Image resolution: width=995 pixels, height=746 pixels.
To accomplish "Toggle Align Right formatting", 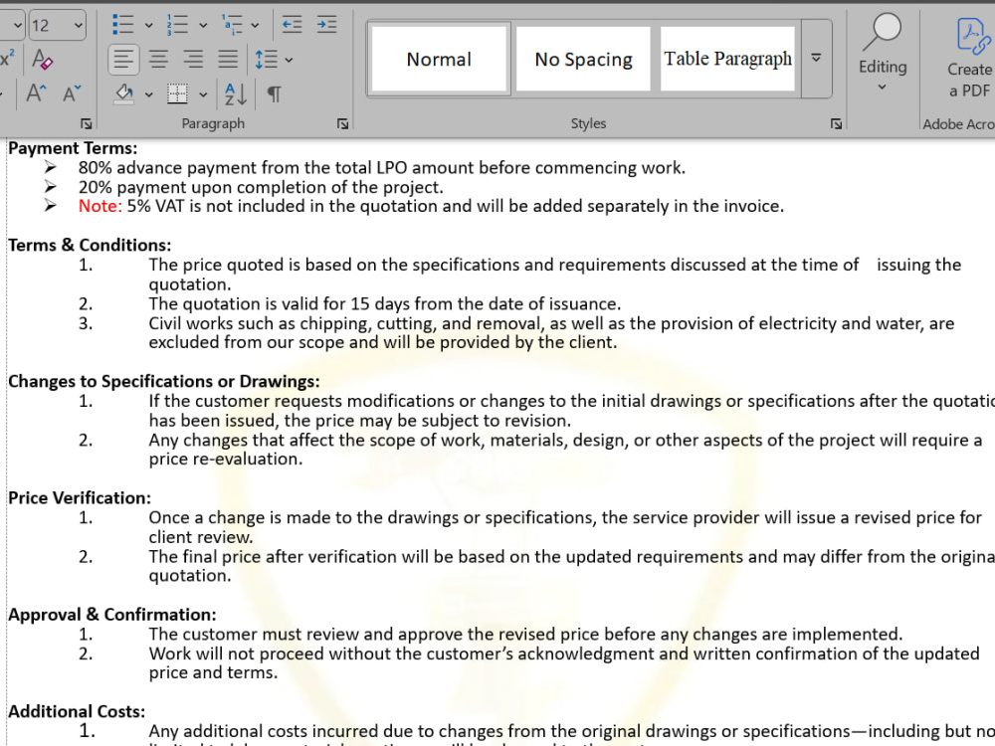I will 193,59.
